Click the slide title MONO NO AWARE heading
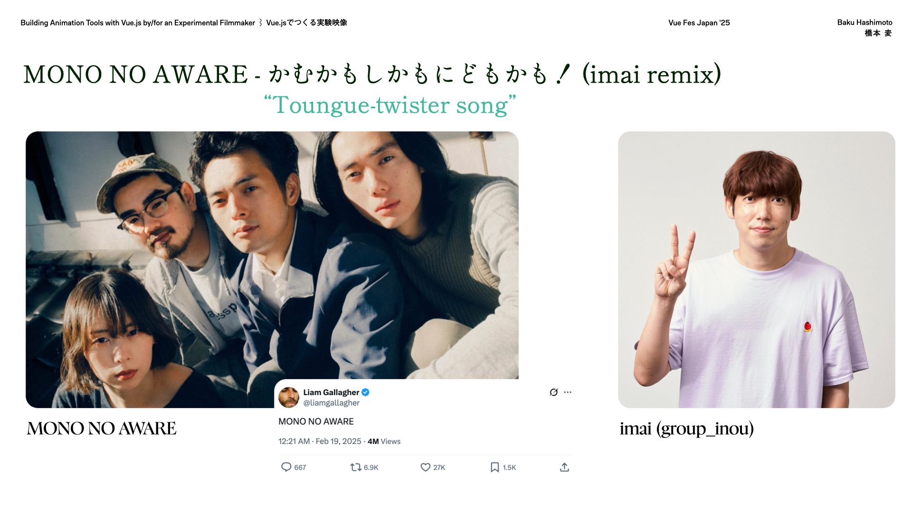The width and height of the screenshot is (912, 513). point(372,75)
